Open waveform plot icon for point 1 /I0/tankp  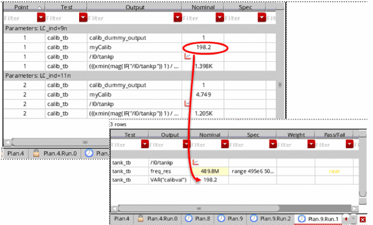pyautogui.click(x=187, y=56)
